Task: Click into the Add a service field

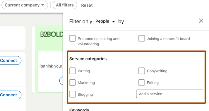Action: pos(170,94)
